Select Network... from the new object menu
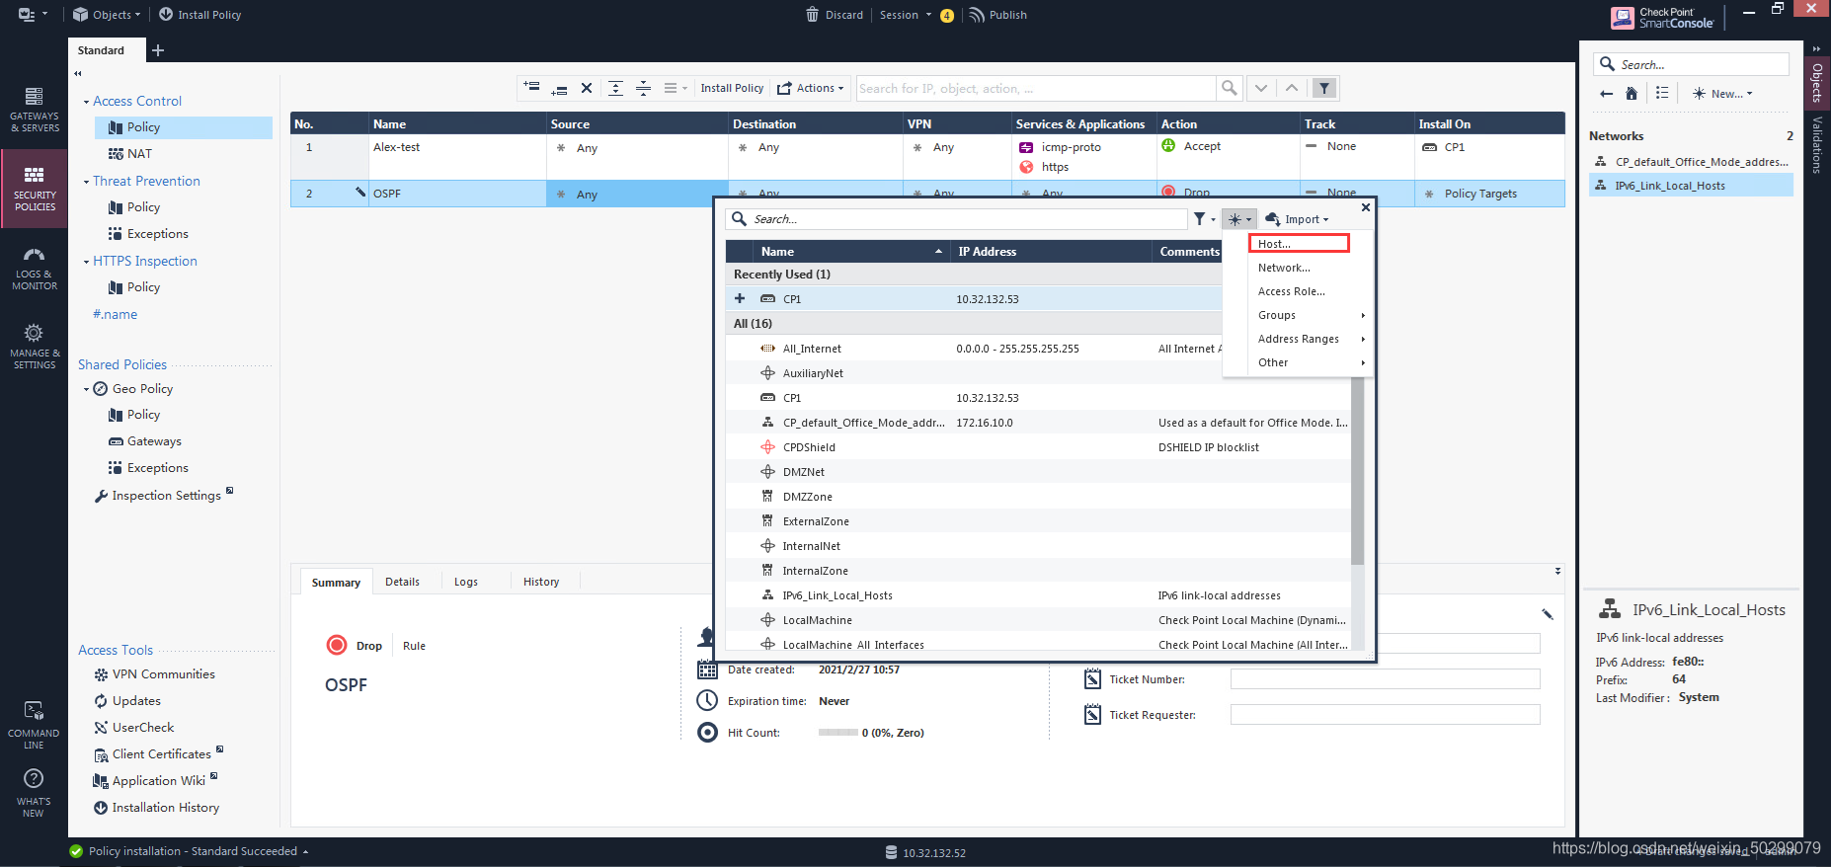This screenshot has width=1831, height=867. click(1298, 268)
